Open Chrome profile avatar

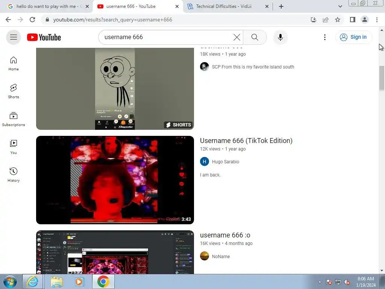point(365,20)
